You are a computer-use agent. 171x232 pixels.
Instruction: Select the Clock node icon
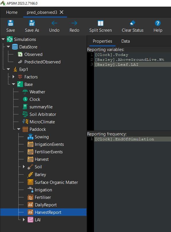[x=25, y=99]
